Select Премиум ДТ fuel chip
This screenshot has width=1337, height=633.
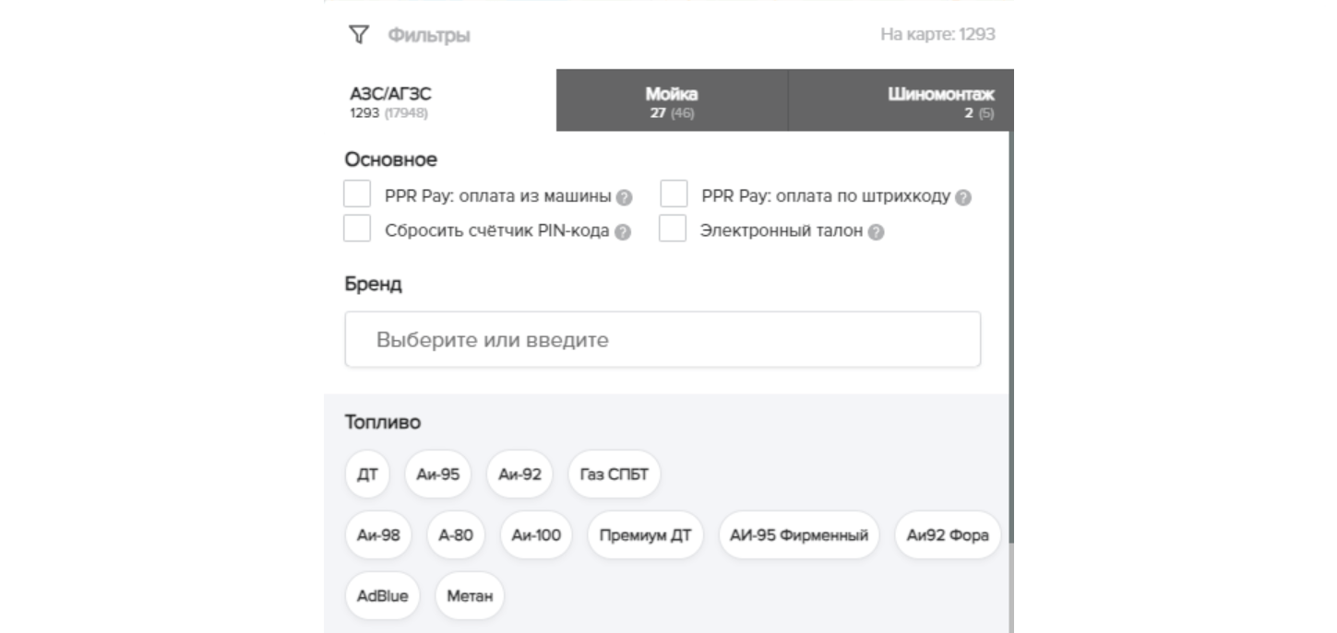click(645, 535)
